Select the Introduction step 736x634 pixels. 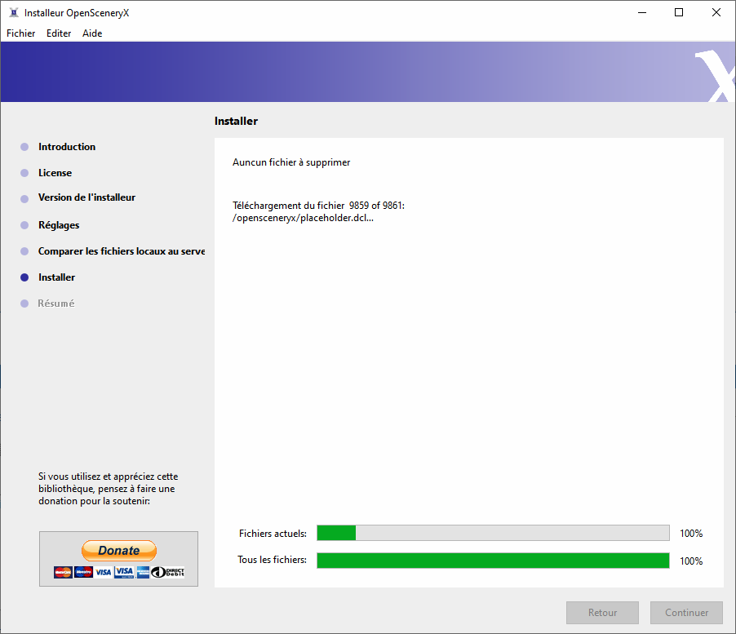click(x=67, y=147)
